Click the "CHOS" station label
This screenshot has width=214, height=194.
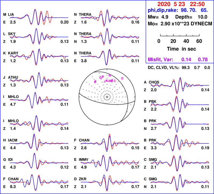point(154,82)
